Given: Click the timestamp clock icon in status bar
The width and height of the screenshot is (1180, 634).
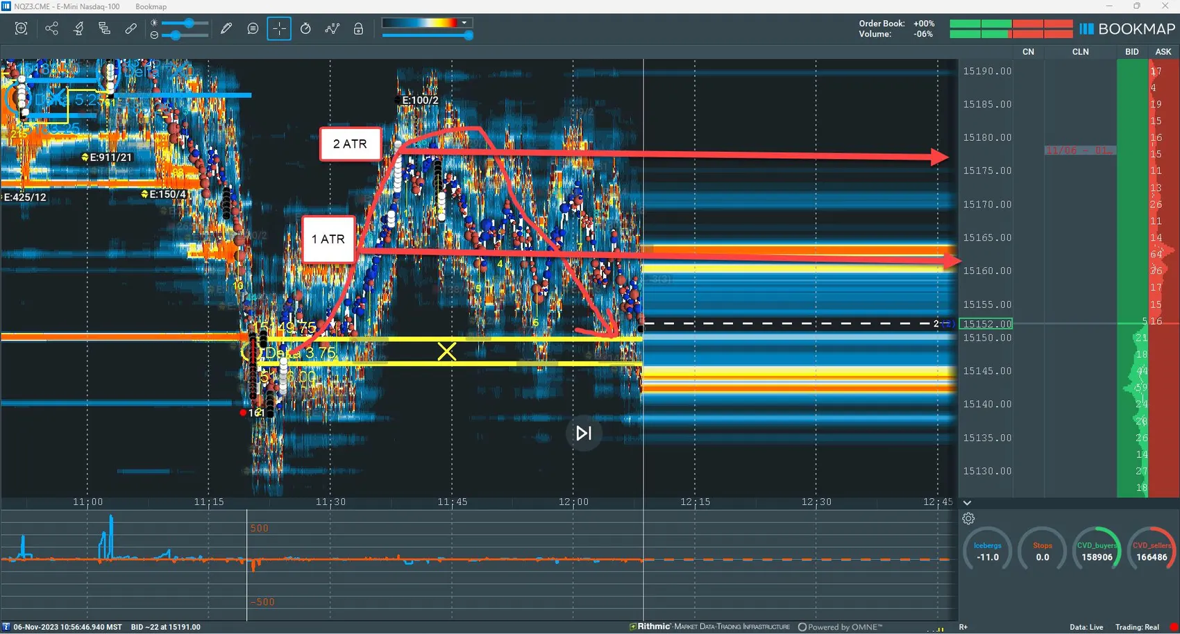Looking at the screenshot, I should pyautogui.click(x=6, y=627).
